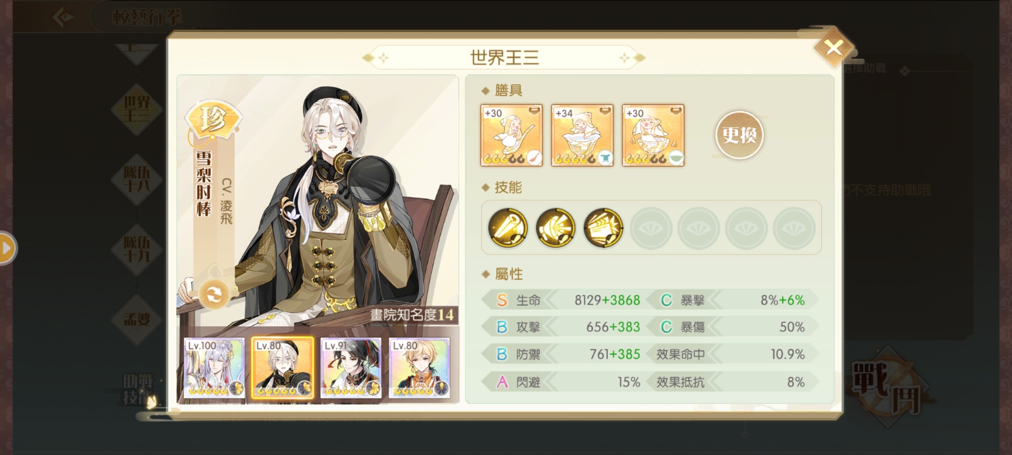Select the spoon cookware item +30
Viewport: 1012px width, 455px height.
511,135
